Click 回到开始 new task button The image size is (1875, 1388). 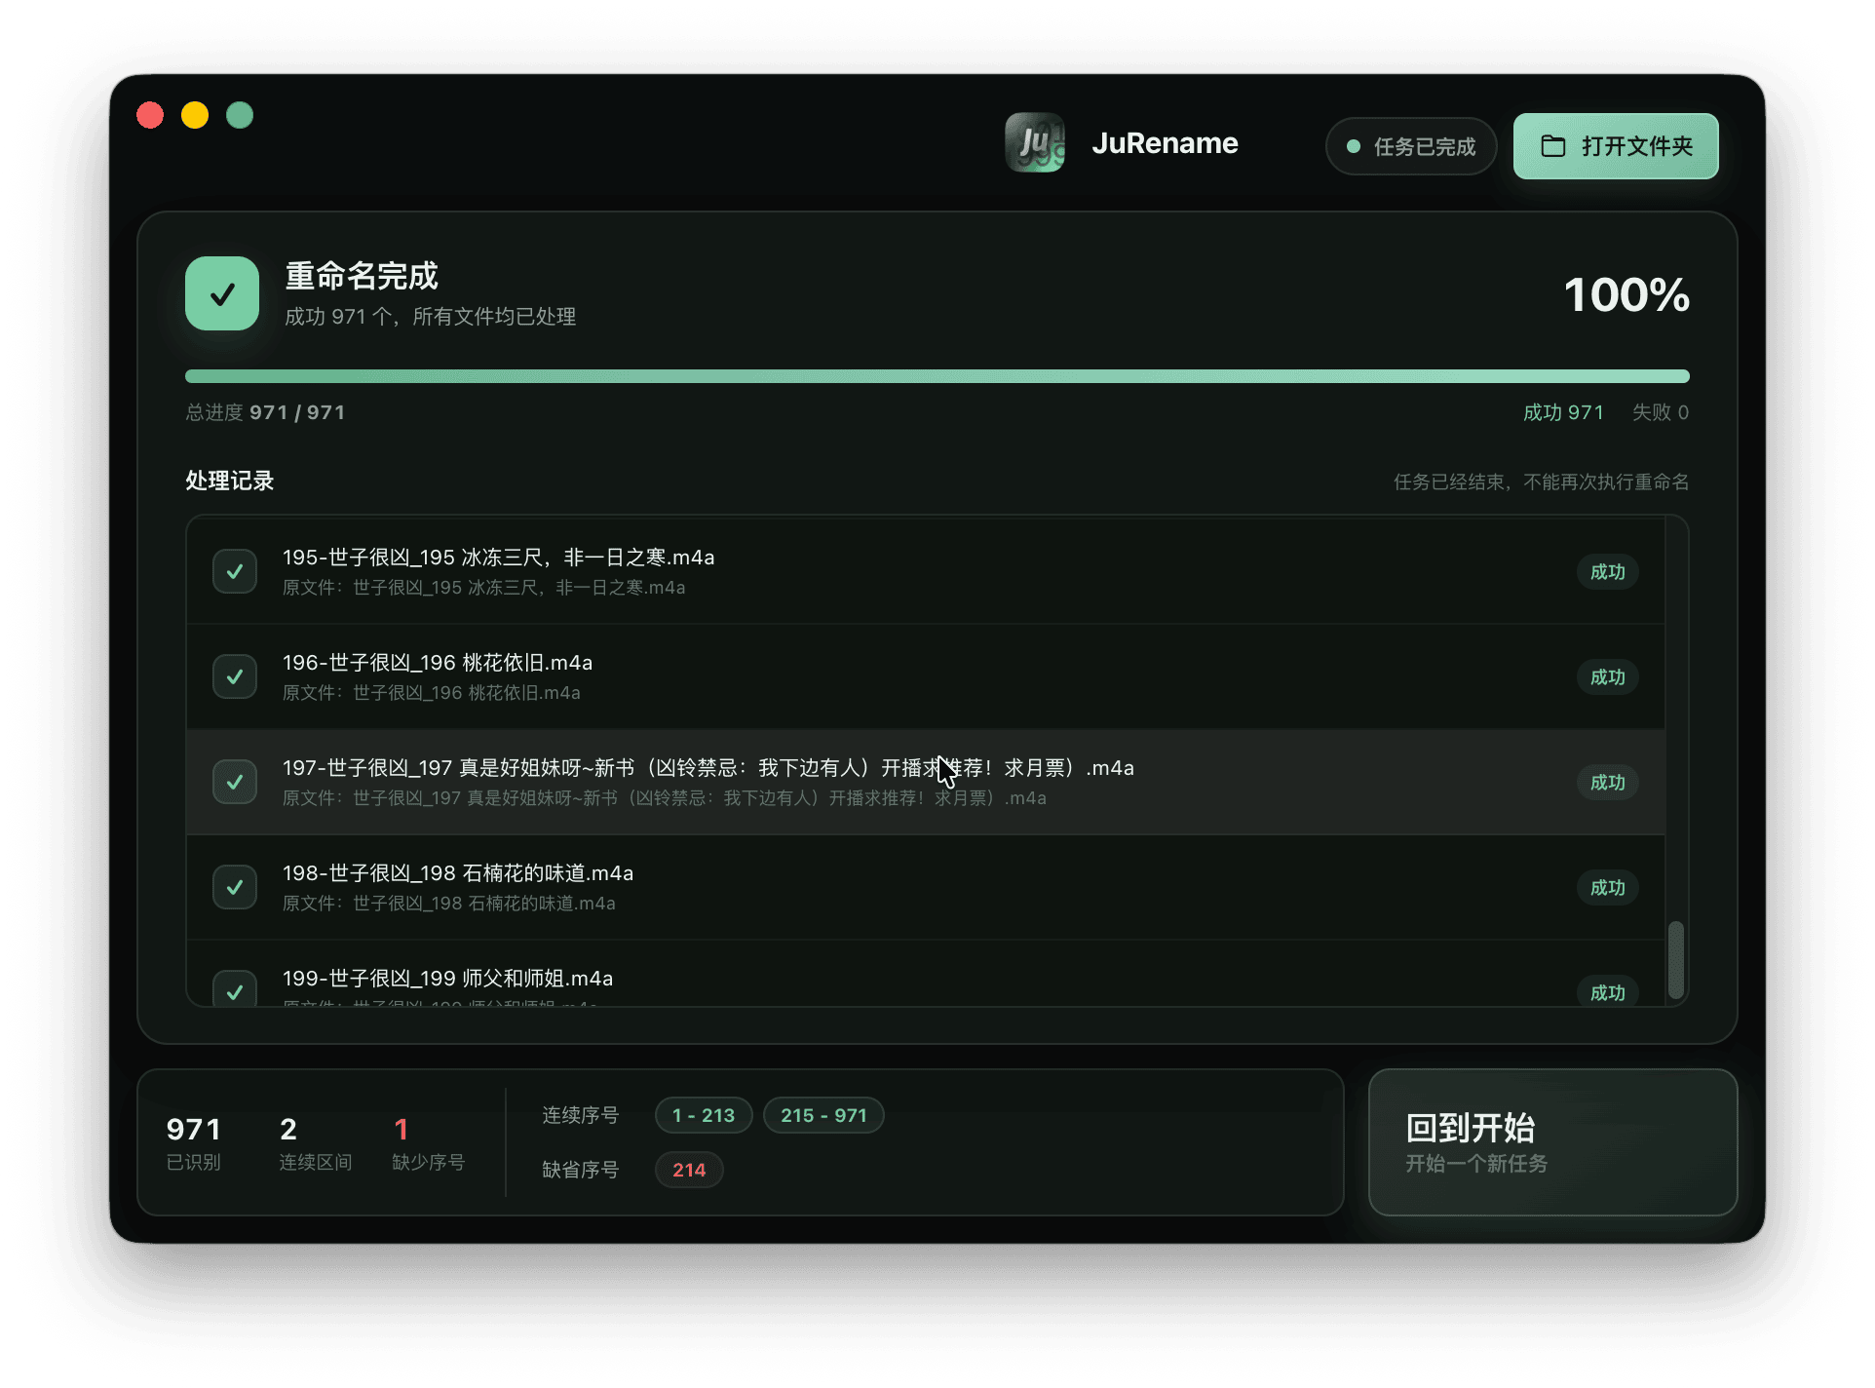[1552, 1142]
